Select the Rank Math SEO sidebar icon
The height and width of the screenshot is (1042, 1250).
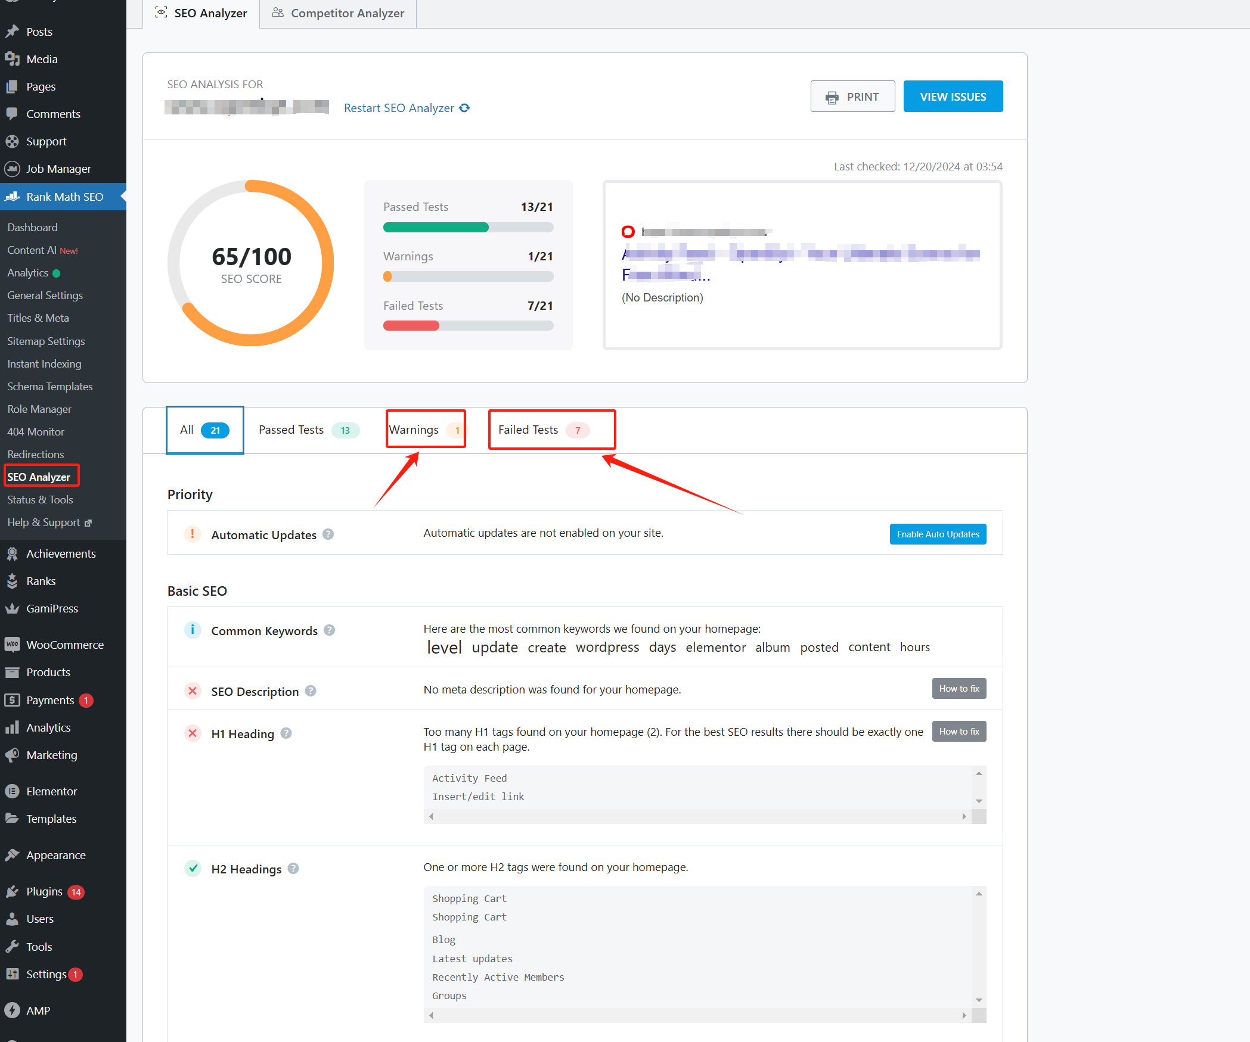tap(13, 197)
